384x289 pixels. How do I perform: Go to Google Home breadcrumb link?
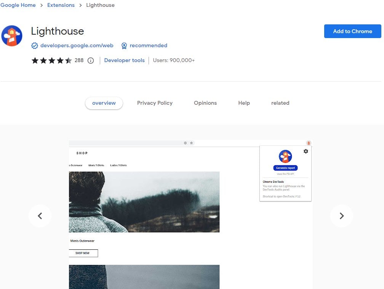point(18,5)
